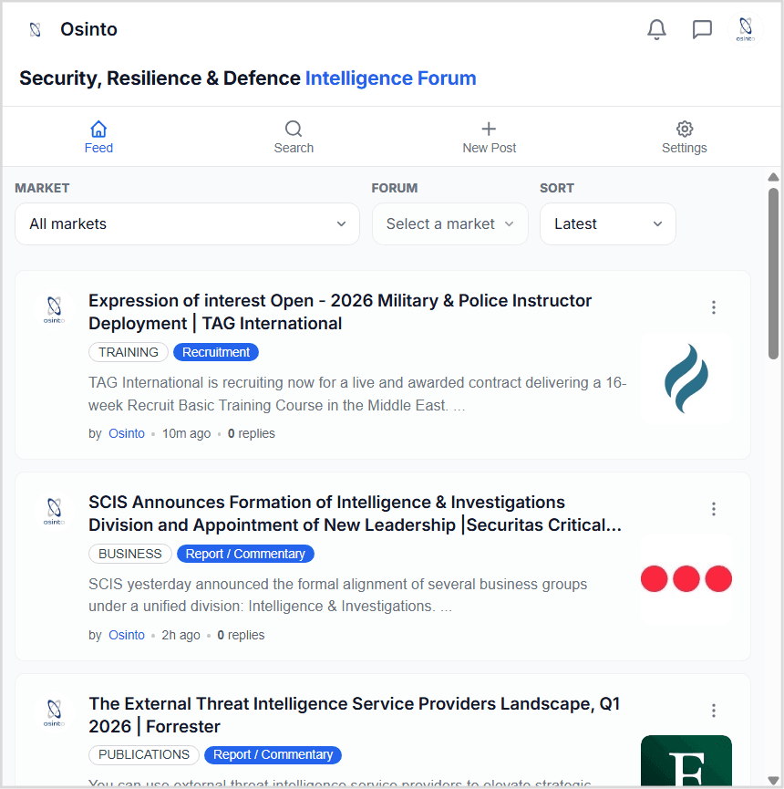Click the scrollbar down arrow
The width and height of the screenshot is (784, 789).
pos(773,780)
